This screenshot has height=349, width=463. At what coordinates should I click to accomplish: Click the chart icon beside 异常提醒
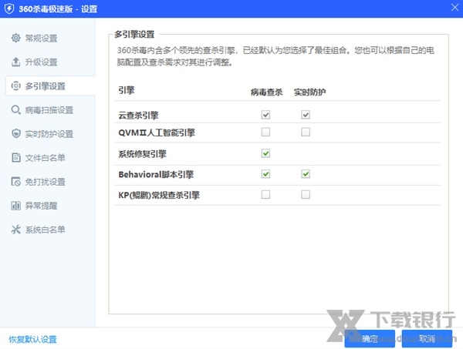15,206
